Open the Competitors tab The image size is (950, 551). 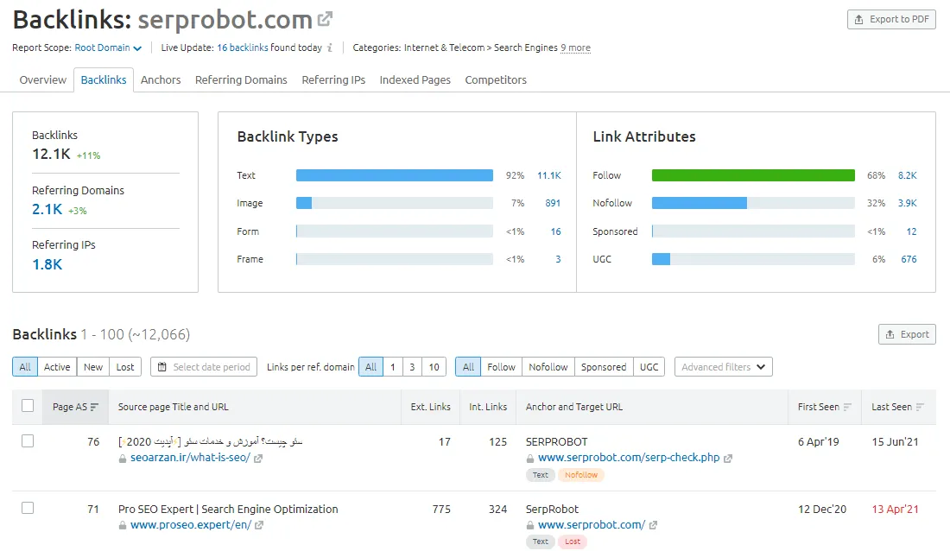click(x=496, y=80)
